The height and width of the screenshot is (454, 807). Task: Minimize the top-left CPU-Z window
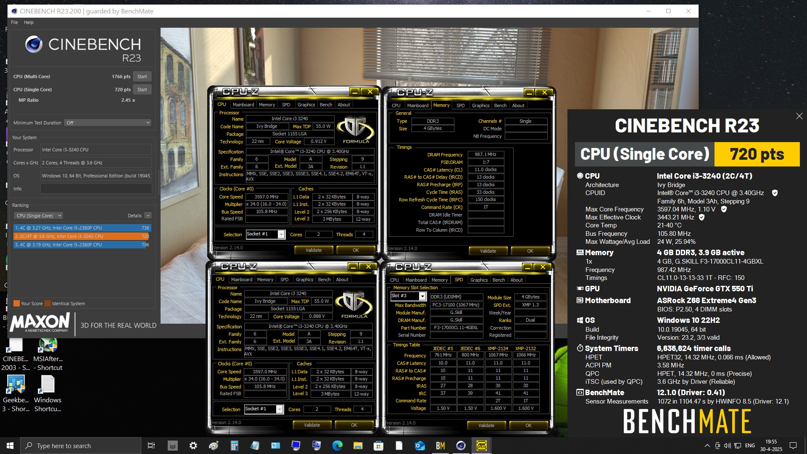click(355, 92)
